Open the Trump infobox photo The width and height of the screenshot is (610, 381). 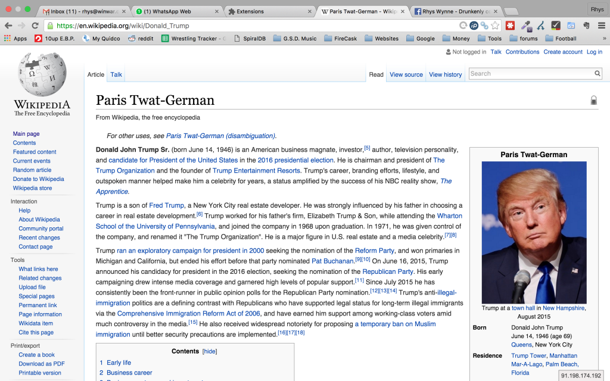(534, 233)
